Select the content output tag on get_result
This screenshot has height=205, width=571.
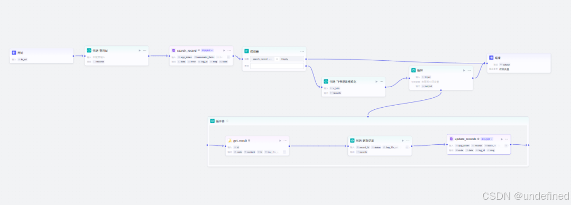250,152
